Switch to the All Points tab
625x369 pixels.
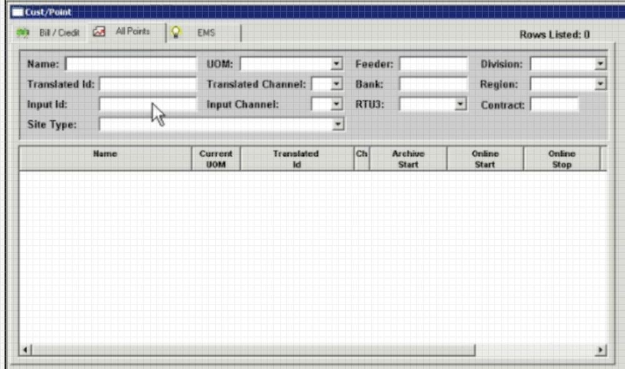click(127, 31)
